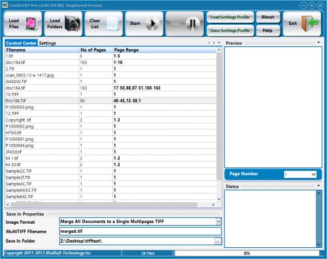Click the 26 Files status bar entry
Image resolution: width=327 pixels, height=259 pixels.
[148, 253]
